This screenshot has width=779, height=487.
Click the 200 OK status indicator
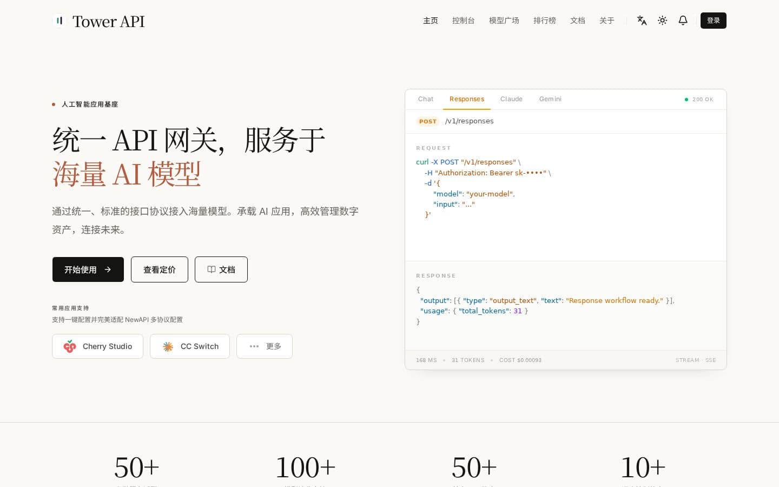pyautogui.click(x=699, y=100)
